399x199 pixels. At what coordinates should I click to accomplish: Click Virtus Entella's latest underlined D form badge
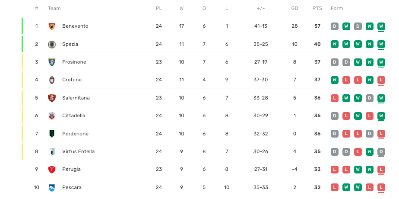click(x=381, y=151)
